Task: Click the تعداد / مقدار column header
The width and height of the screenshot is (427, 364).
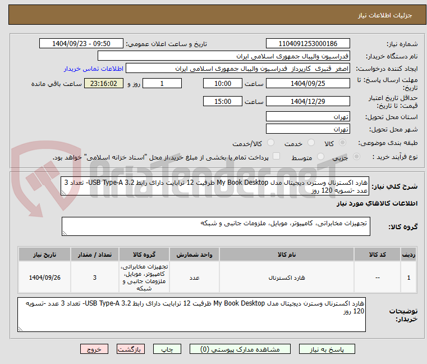Action: tap(94, 254)
